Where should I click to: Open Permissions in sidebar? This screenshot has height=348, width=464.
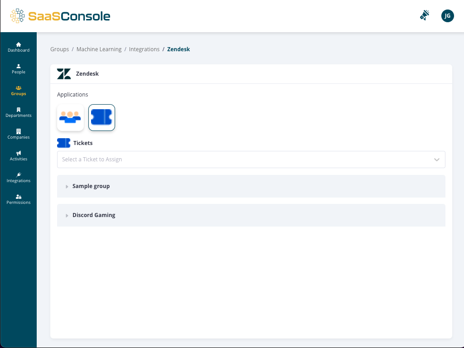tap(18, 199)
